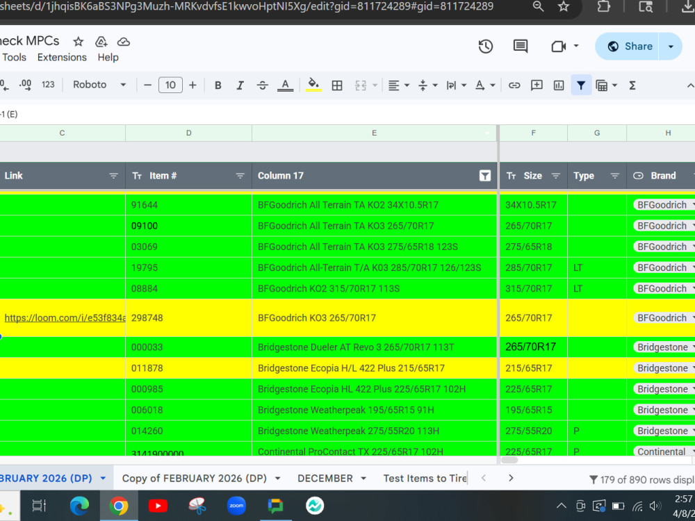This screenshot has height=521, width=695.
Task: Insert a comment from the toolbar
Action: point(537,85)
